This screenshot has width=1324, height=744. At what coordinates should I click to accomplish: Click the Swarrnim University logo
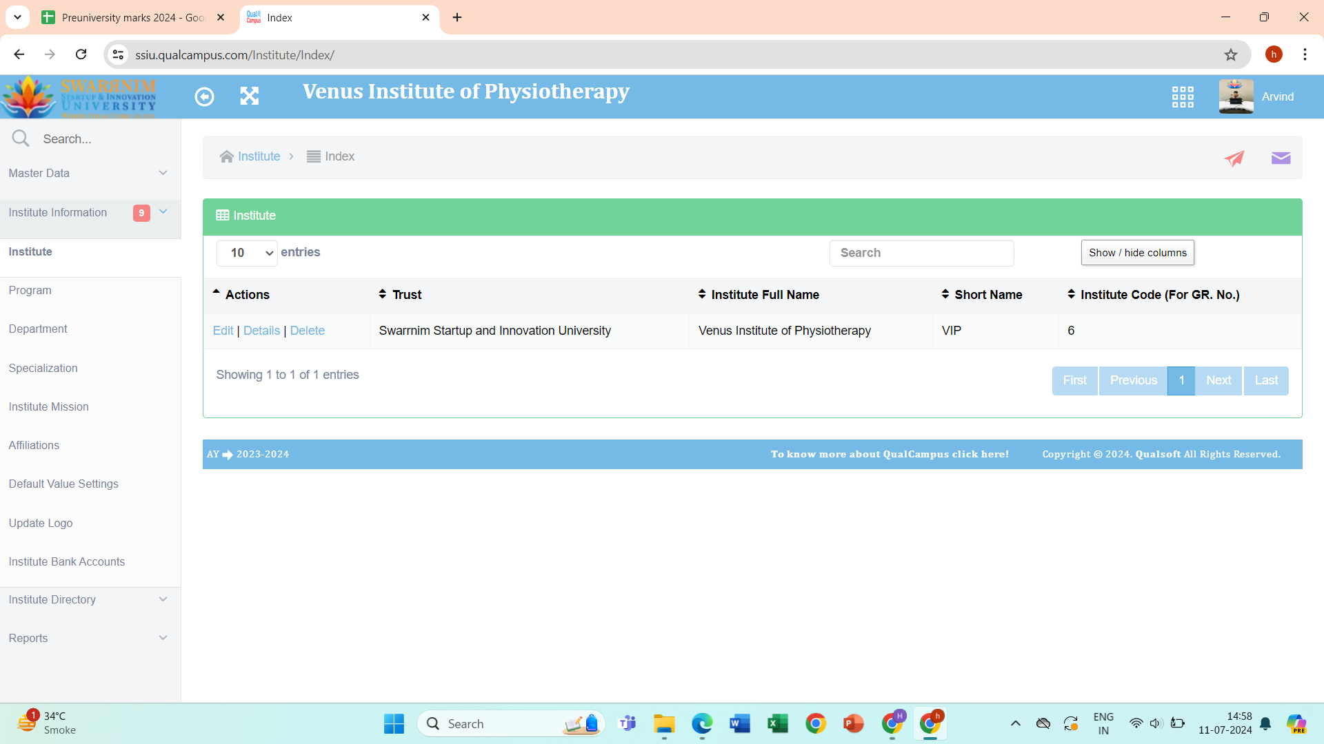point(79,96)
